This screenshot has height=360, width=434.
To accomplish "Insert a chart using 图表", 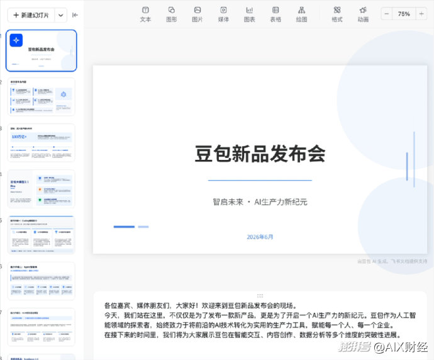I will pos(249,14).
